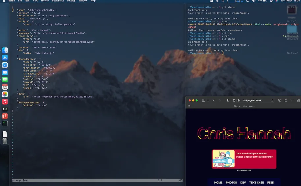Open Calendar from the Dock
Viewport: 301px width, 186px height.
pos(5,87)
